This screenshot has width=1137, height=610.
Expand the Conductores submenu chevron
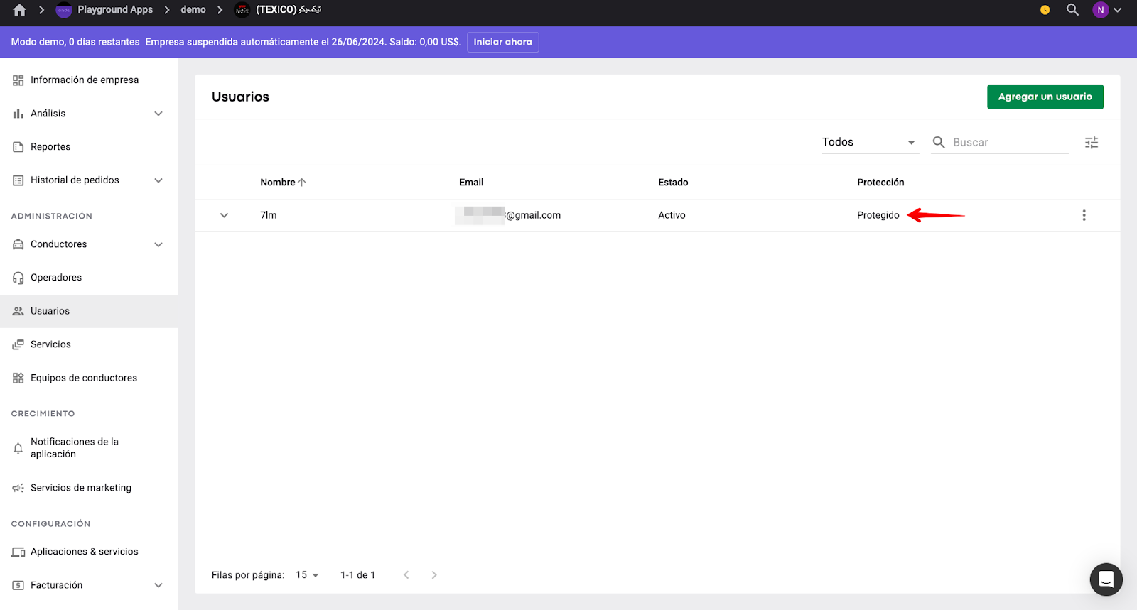point(158,244)
